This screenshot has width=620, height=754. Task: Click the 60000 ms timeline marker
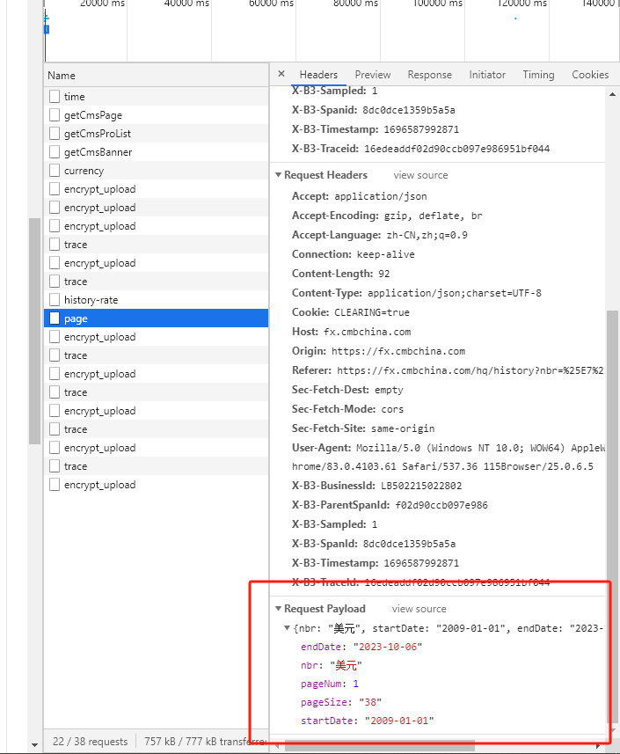coord(271,4)
